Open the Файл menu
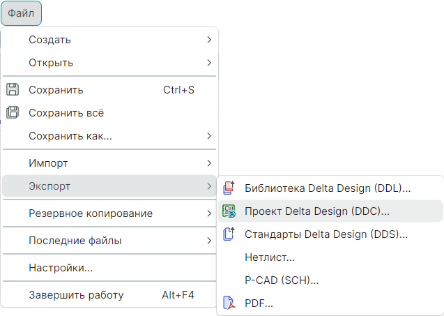Viewport: 444px width, 316px height. click(x=21, y=13)
